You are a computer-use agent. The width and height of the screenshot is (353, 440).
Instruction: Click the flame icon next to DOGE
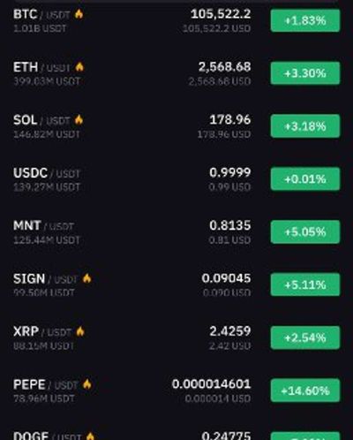[90, 436]
